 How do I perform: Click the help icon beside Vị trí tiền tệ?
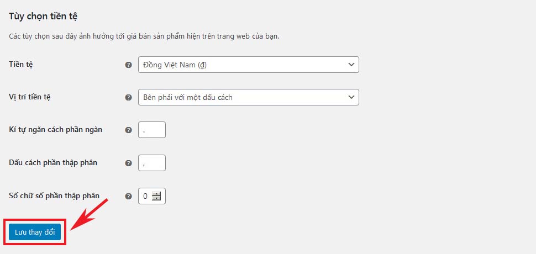point(129,98)
